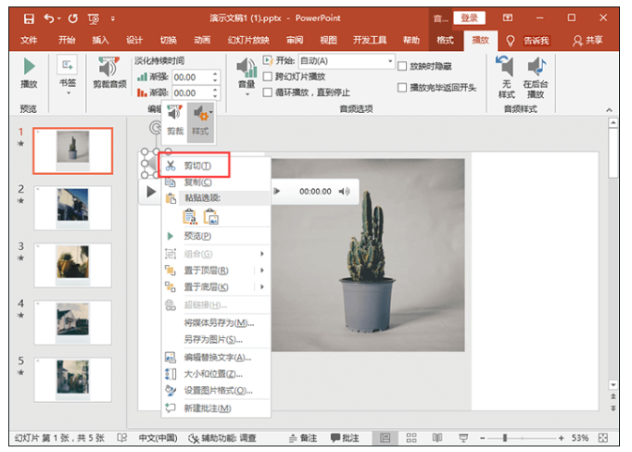Toggle the 备注 notes pane
Image resolution: width=632 pixels, height=452 pixels.
pyautogui.click(x=303, y=438)
